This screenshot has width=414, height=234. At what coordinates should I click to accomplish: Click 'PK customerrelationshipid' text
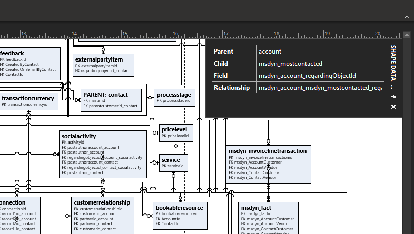tap(98, 209)
